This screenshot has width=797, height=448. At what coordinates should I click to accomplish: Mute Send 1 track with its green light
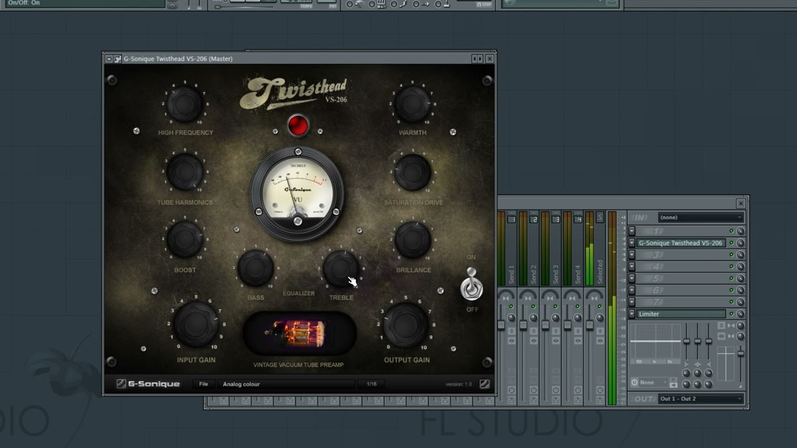pos(511,307)
